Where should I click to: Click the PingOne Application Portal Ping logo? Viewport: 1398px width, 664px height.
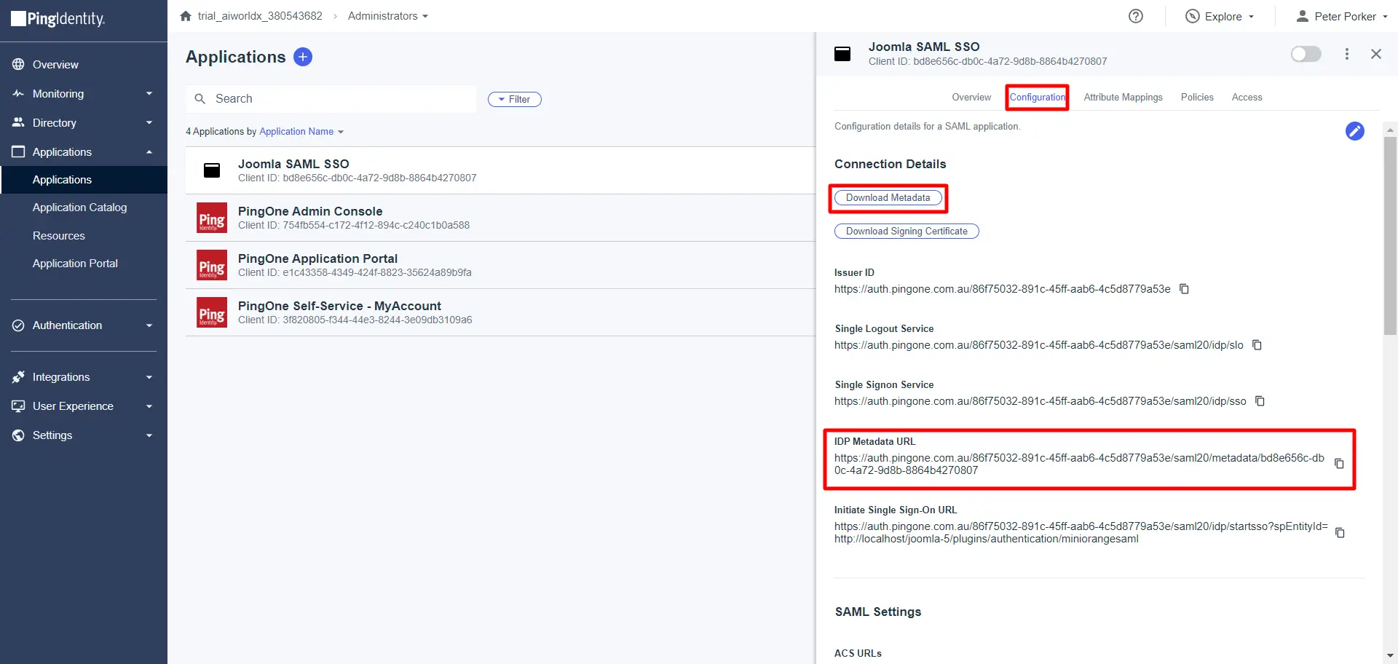[212, 265]
